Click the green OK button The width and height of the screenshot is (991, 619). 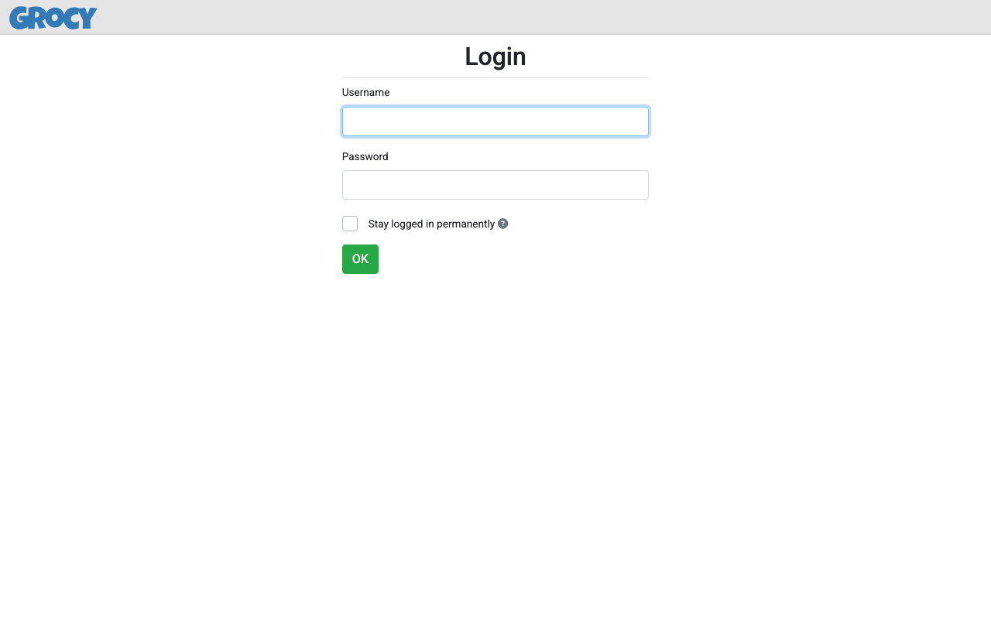360,259
